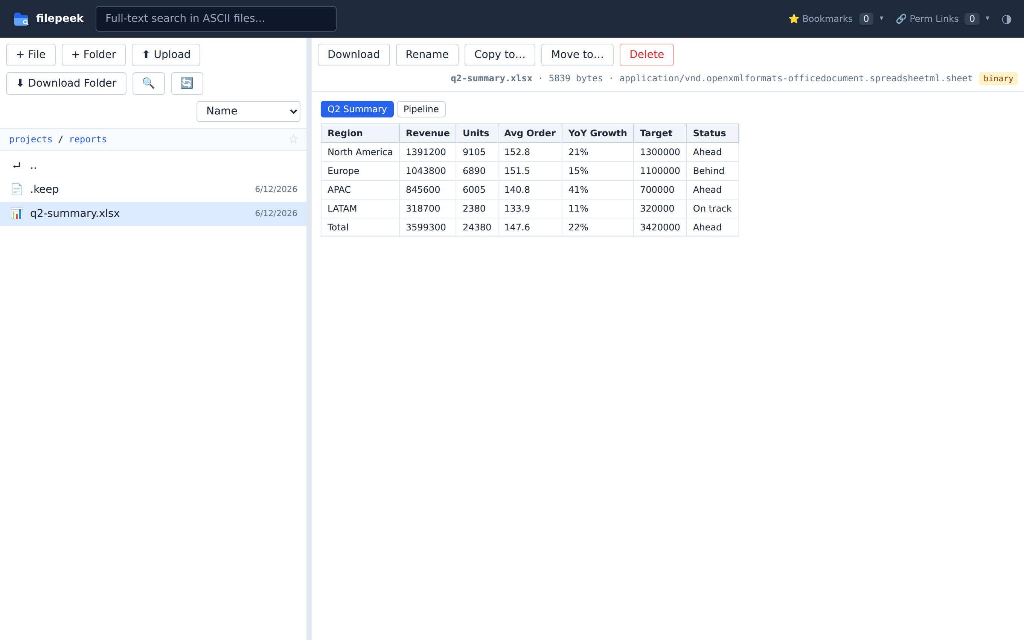This screenshot has height=640, width=1024.
Task: Click the Units column header
Action: 477,133
